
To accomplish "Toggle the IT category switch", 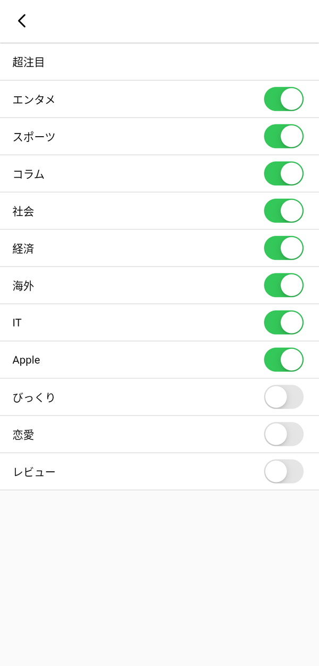I will coord(284,322).
